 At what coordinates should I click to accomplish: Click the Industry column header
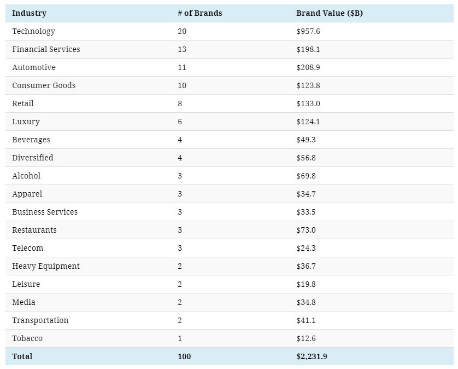click(29, 13)
